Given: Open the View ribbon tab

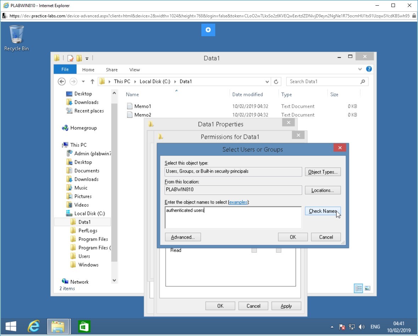Looking at the screenshot, I should [x=135, y=69].
